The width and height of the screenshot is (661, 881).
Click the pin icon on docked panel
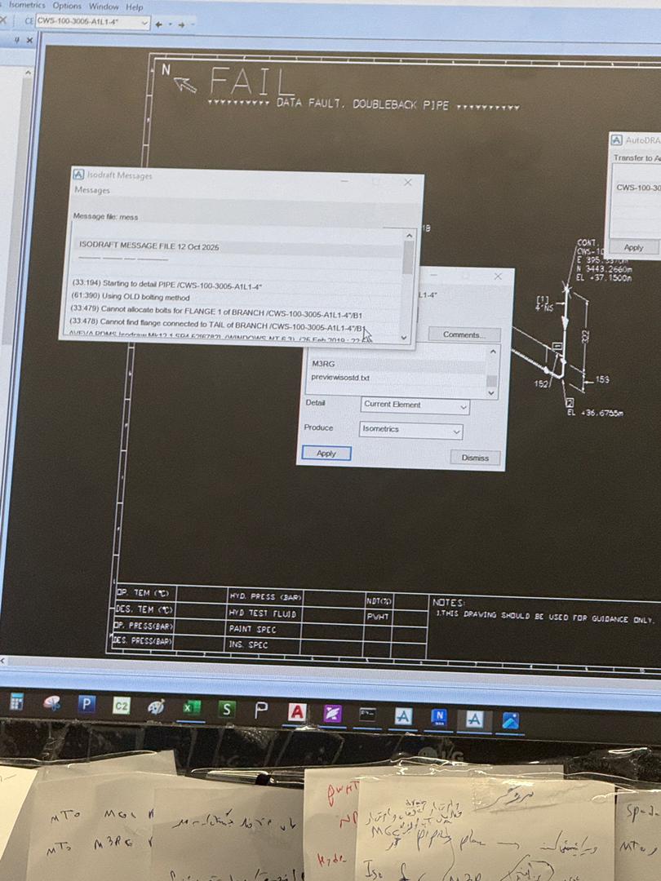click(18, 40)
